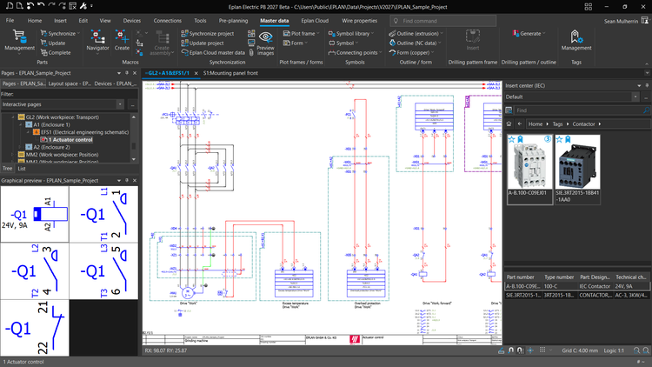Open the Insert center Default dropdown
Screen dimensions: 652x367
pos(635,97)
